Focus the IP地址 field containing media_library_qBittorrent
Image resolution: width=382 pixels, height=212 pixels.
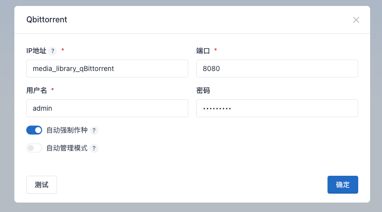click(107, 69)
